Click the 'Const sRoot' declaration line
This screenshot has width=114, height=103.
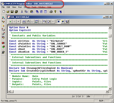pyautogui.click(x=37, y=49)
